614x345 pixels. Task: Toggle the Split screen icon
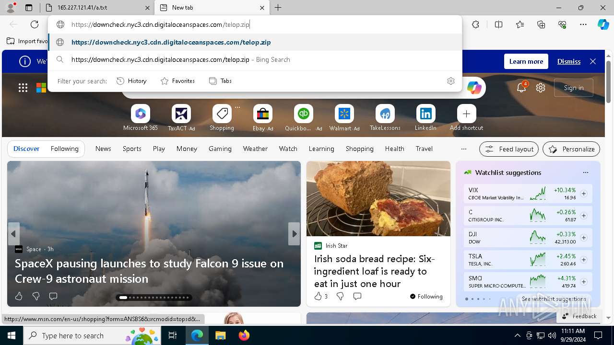498,24
